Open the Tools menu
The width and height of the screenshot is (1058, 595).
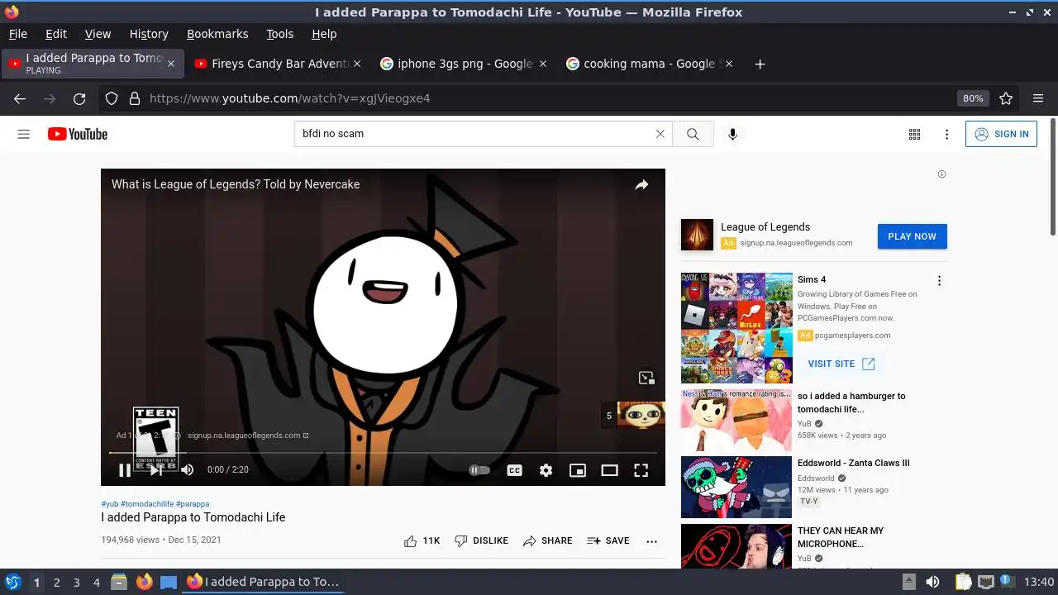point(279,34)
